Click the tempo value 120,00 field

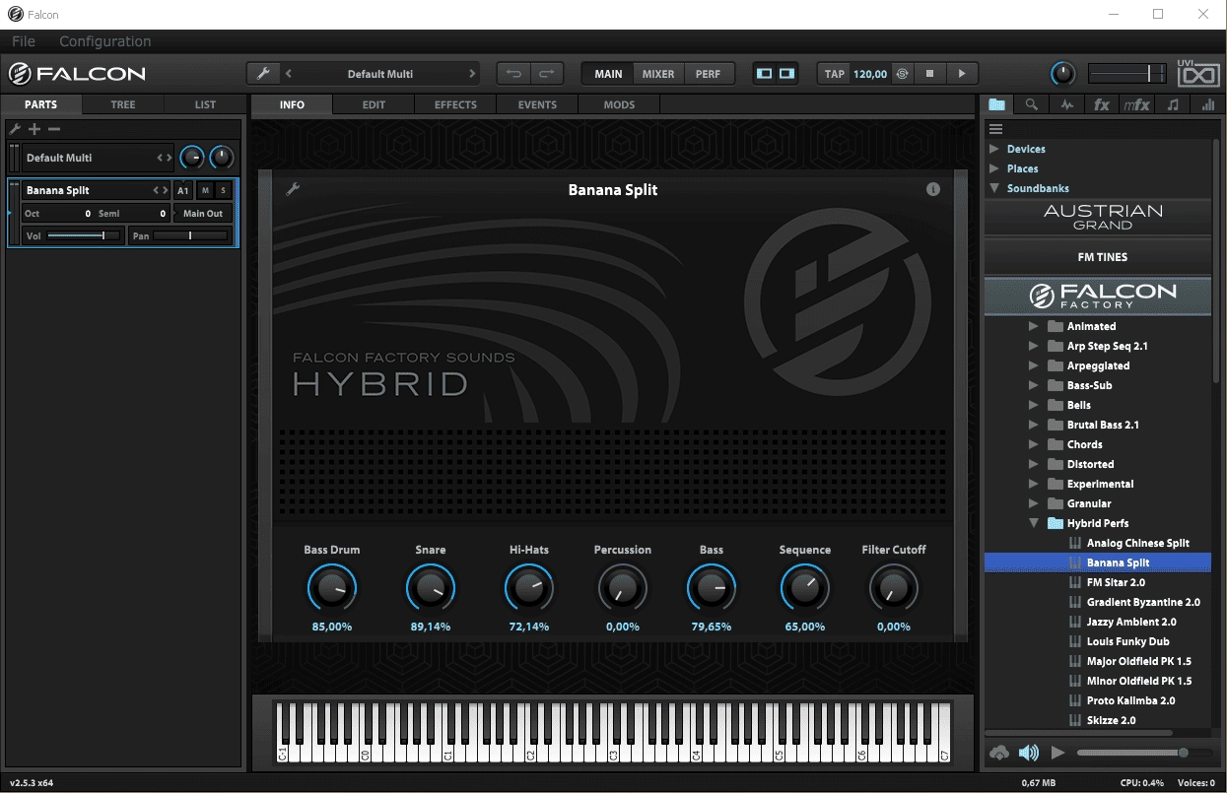[869, 74]
